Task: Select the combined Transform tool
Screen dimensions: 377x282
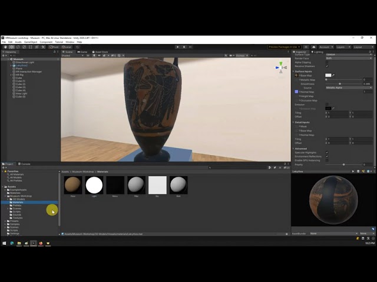Action: pos(37,47)
